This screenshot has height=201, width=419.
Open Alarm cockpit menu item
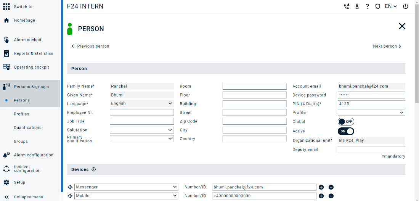27,40
